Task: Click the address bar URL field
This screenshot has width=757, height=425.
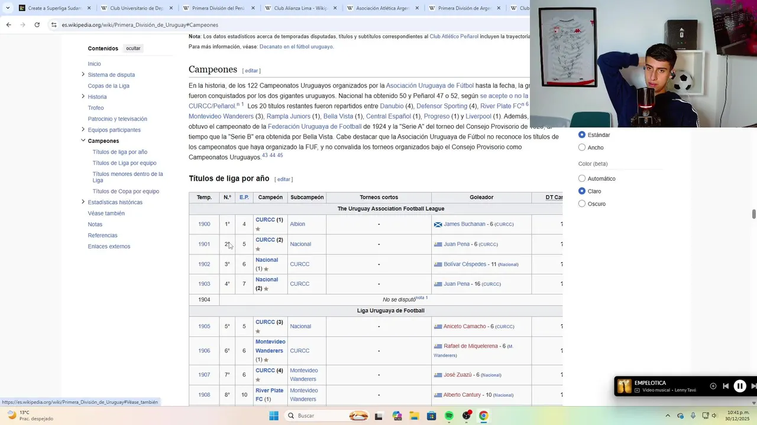Action: [284, 25]
